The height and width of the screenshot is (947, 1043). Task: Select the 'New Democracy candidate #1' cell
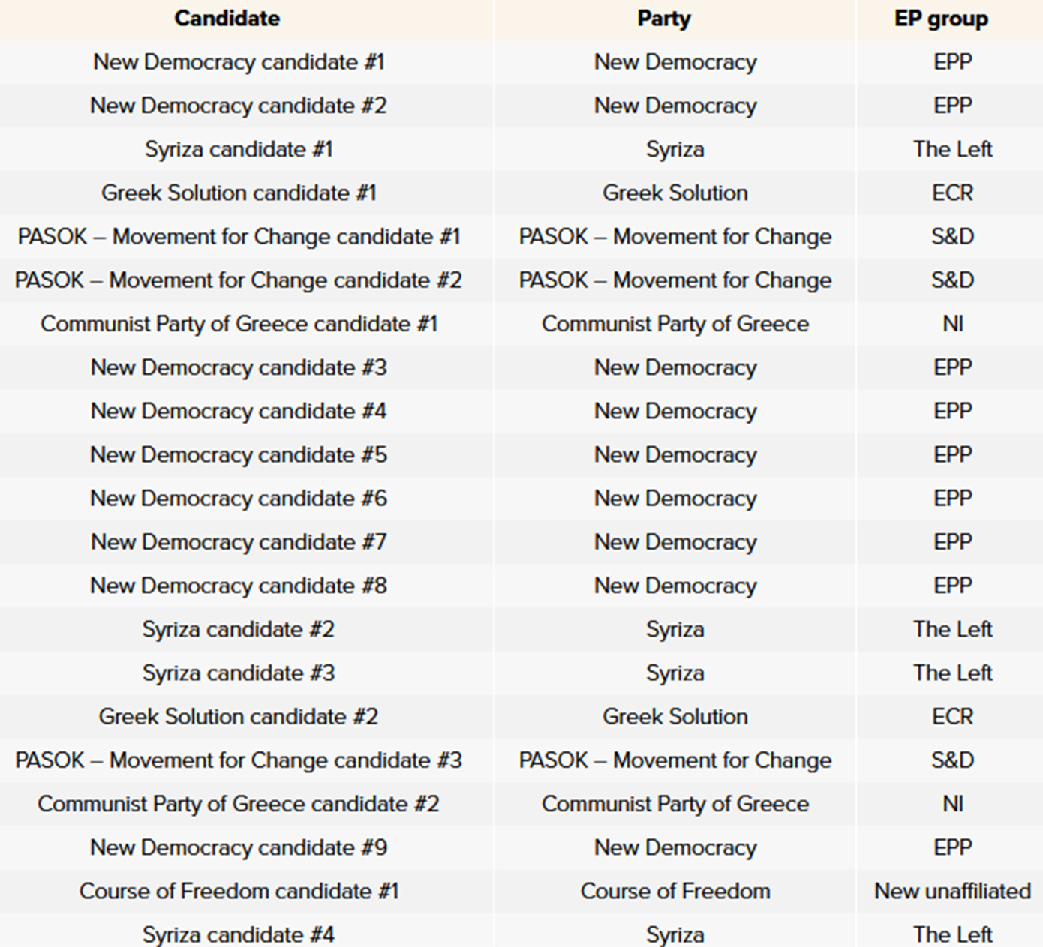(239, 62)
